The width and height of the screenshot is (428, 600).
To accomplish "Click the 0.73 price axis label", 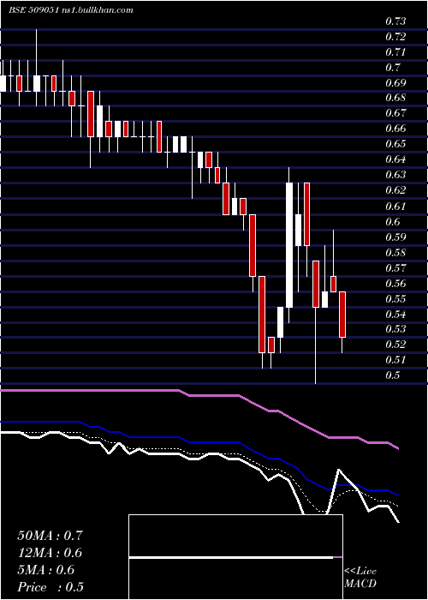I will (395, 21).
